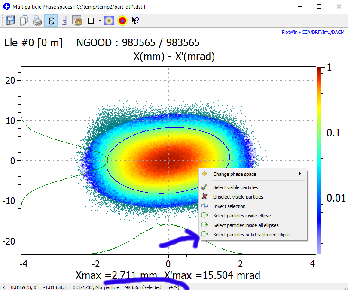This screenshot has width=348, height=290.
Task: Open the plot settings gear icon
Action: (77, 21)
